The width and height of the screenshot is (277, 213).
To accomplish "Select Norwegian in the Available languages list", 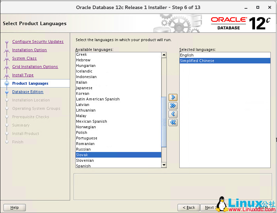I will tap(118, 127).
